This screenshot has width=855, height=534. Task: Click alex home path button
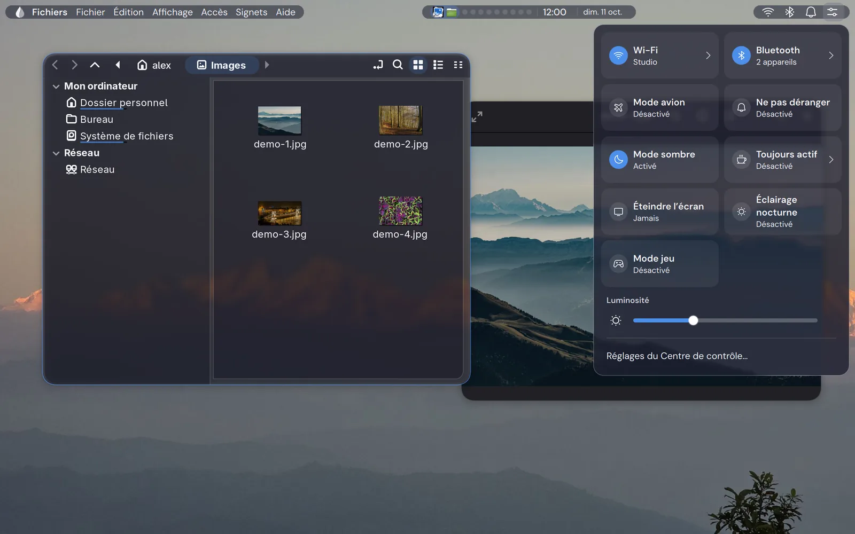click(154, 65)
